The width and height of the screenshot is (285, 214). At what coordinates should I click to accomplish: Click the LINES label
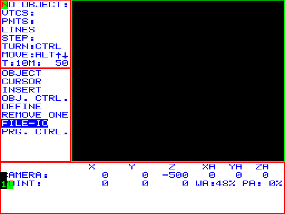click(x=18, y=30)
